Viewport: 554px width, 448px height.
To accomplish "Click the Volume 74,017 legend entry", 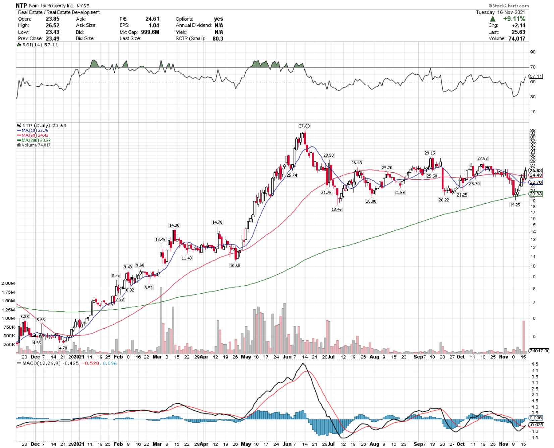I will (34, 145).
